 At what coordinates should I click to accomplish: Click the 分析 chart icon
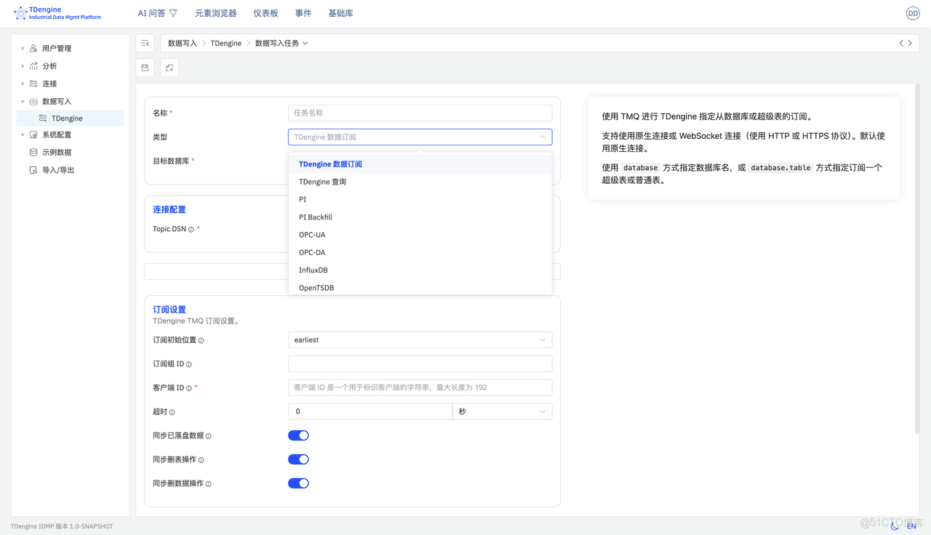pos(33,65)
